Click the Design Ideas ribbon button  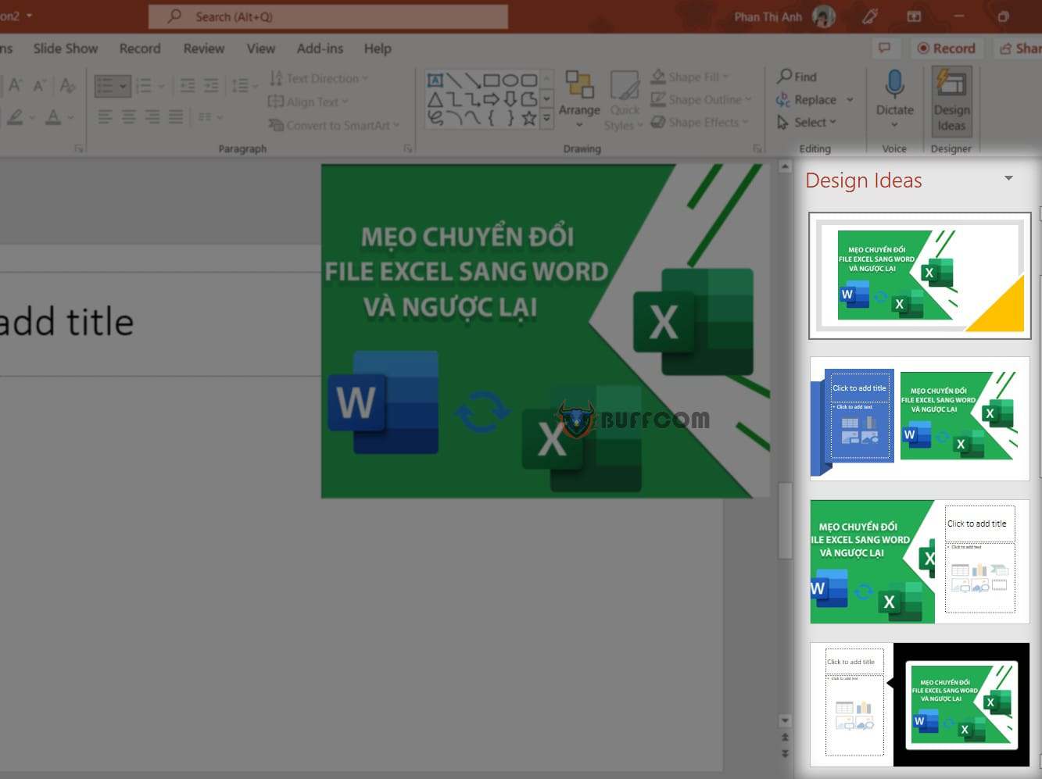click(951, 101)
